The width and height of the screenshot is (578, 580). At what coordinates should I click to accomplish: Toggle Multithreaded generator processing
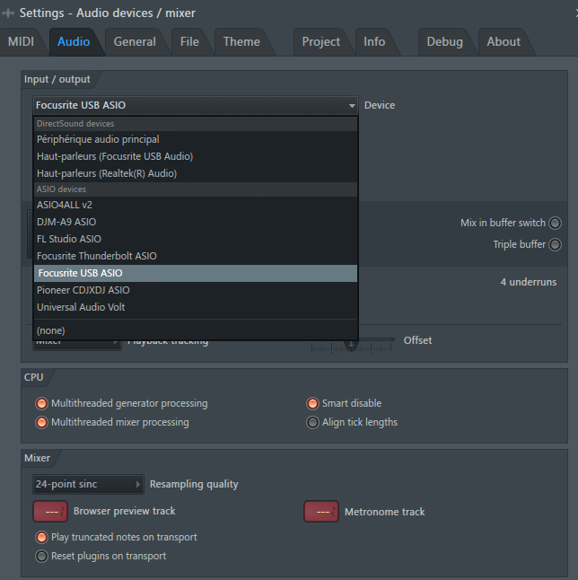pos(41,403)
